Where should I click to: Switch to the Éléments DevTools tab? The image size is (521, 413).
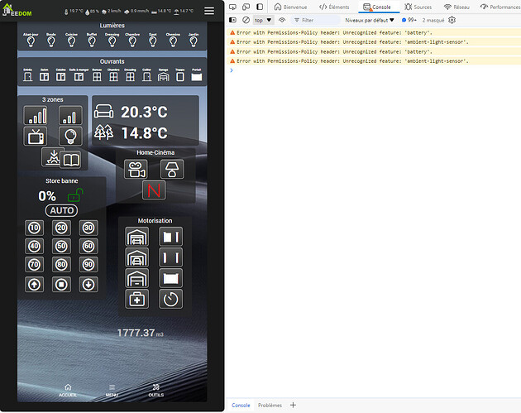(334, 7)
